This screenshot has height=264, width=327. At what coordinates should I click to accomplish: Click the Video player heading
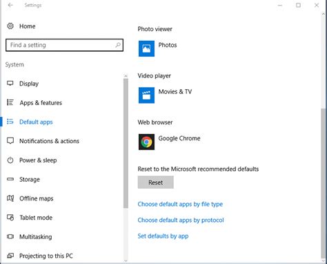154,75
